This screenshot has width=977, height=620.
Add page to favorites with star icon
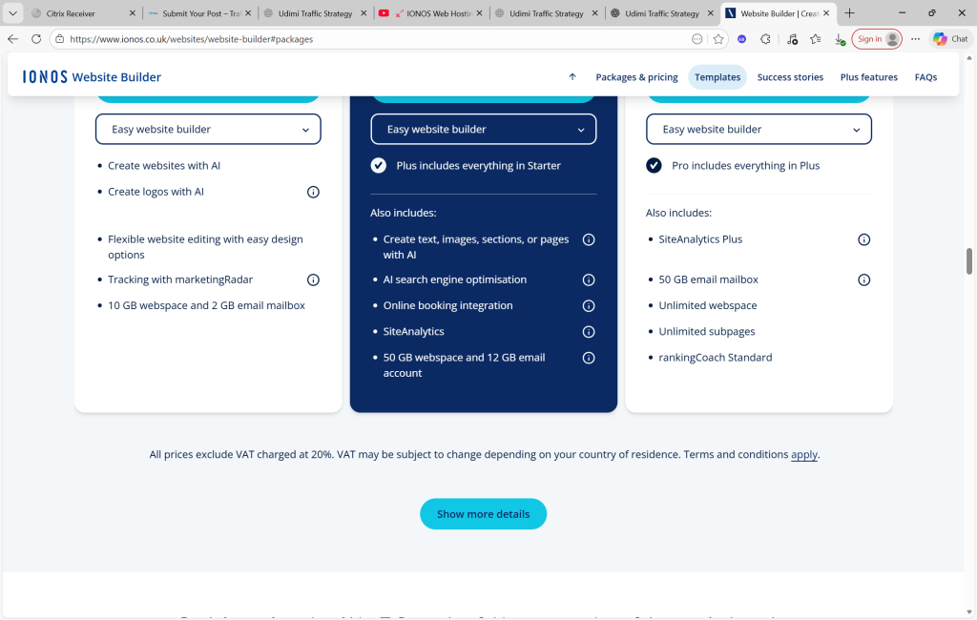click(x=718, y=39)
